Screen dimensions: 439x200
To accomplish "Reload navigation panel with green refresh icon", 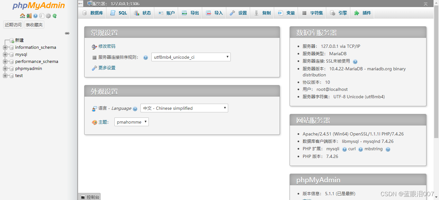I will [x=55, y=16].
